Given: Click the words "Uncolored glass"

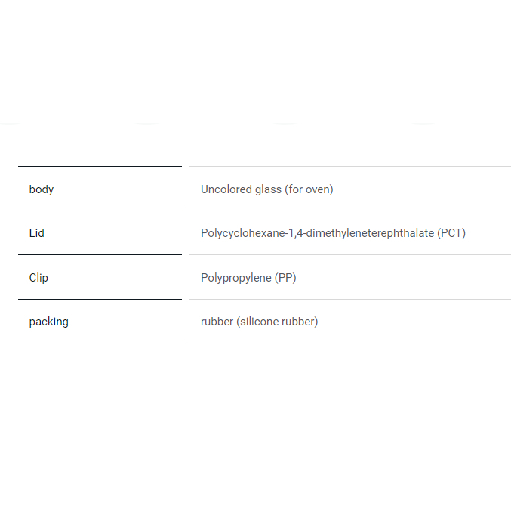Looking at the screenshot, I should (241, 189).
